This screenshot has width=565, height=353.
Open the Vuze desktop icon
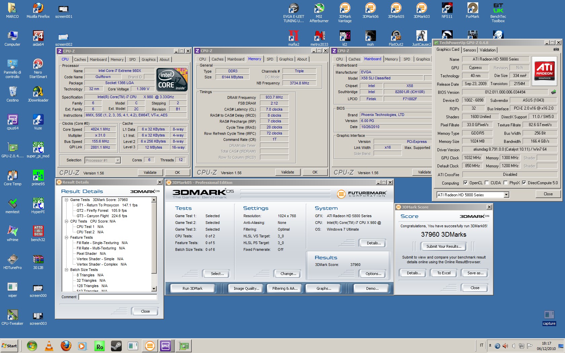(x=38, y=122)
